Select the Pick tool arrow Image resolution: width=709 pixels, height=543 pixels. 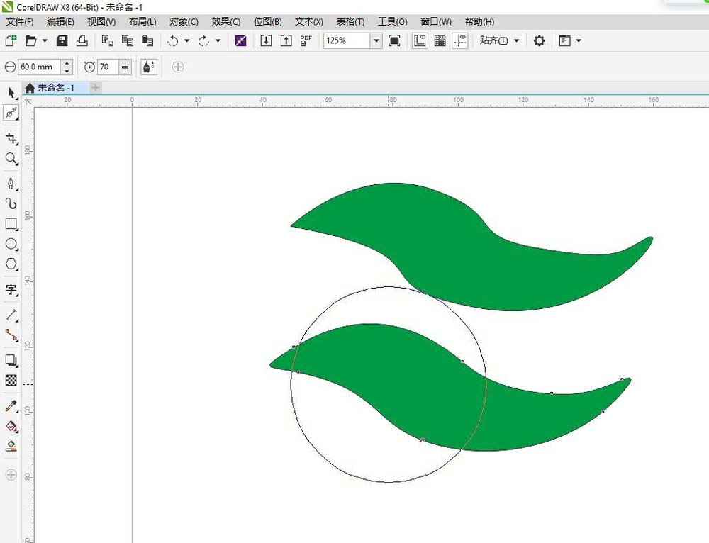[x=11, y=93]
